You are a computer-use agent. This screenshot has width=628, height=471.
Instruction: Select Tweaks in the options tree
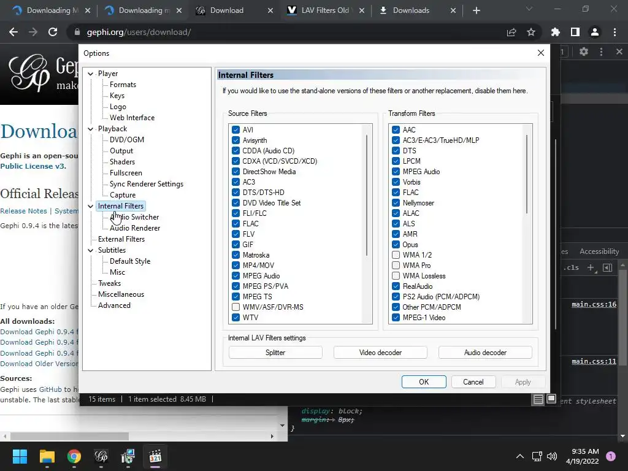tap(109, 283)
